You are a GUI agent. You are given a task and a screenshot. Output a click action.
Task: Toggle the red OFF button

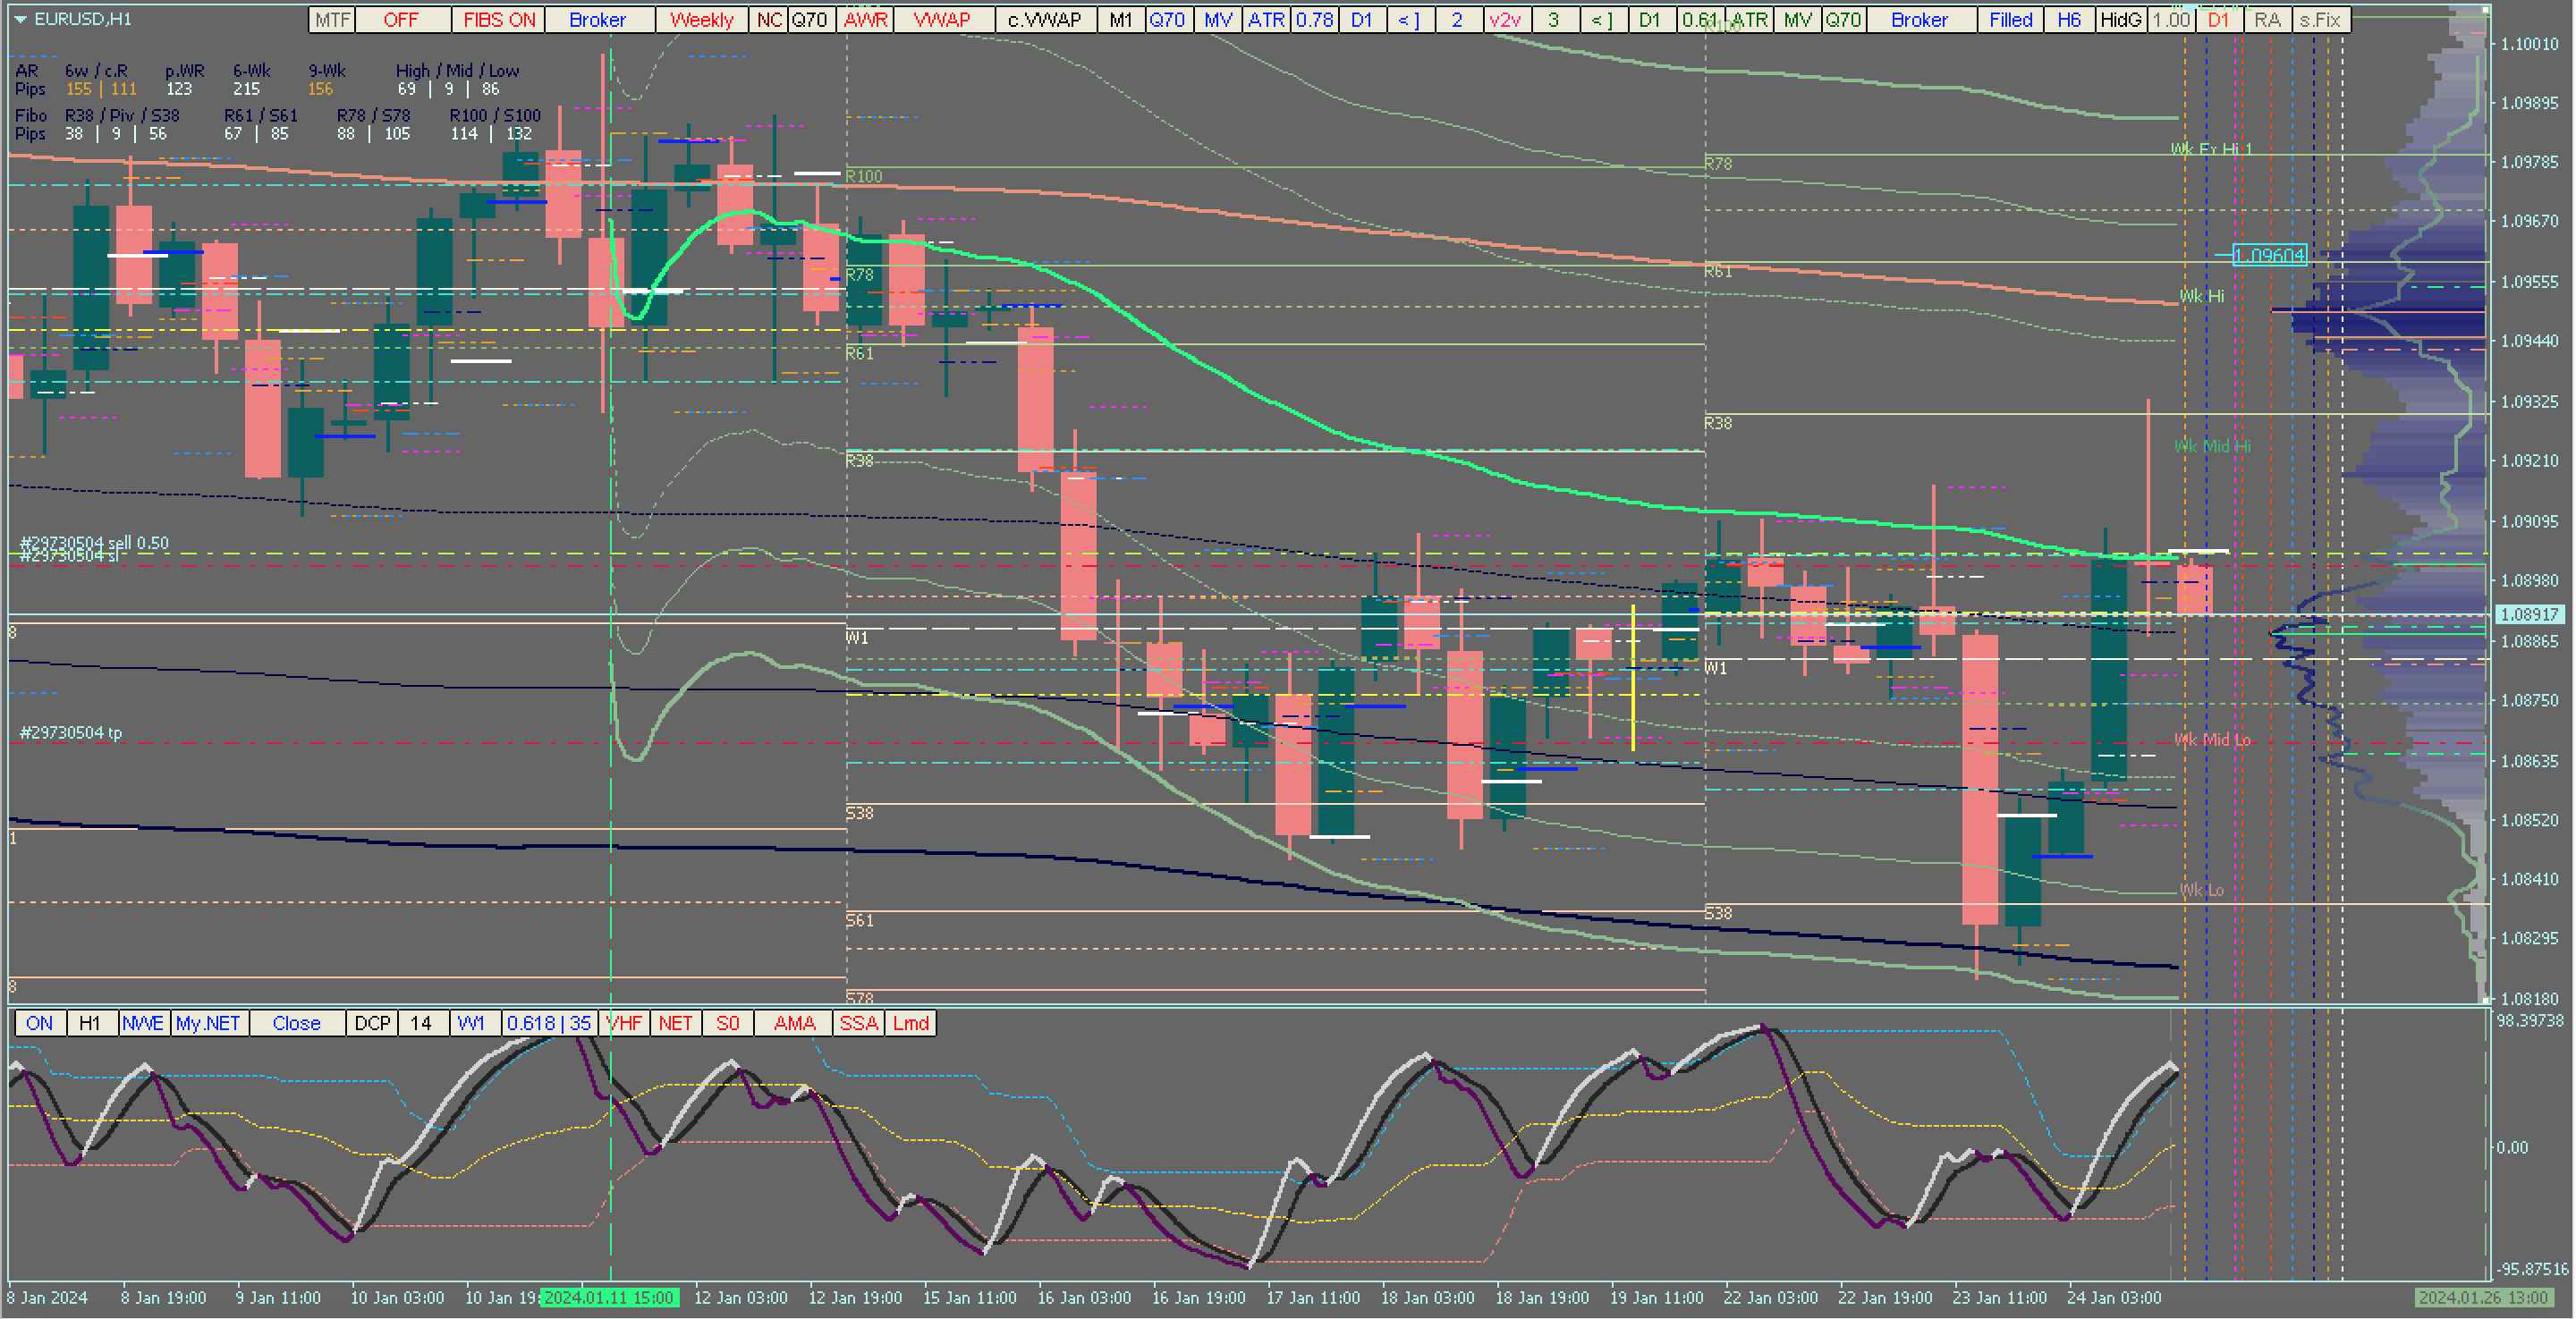pos(400,20)
